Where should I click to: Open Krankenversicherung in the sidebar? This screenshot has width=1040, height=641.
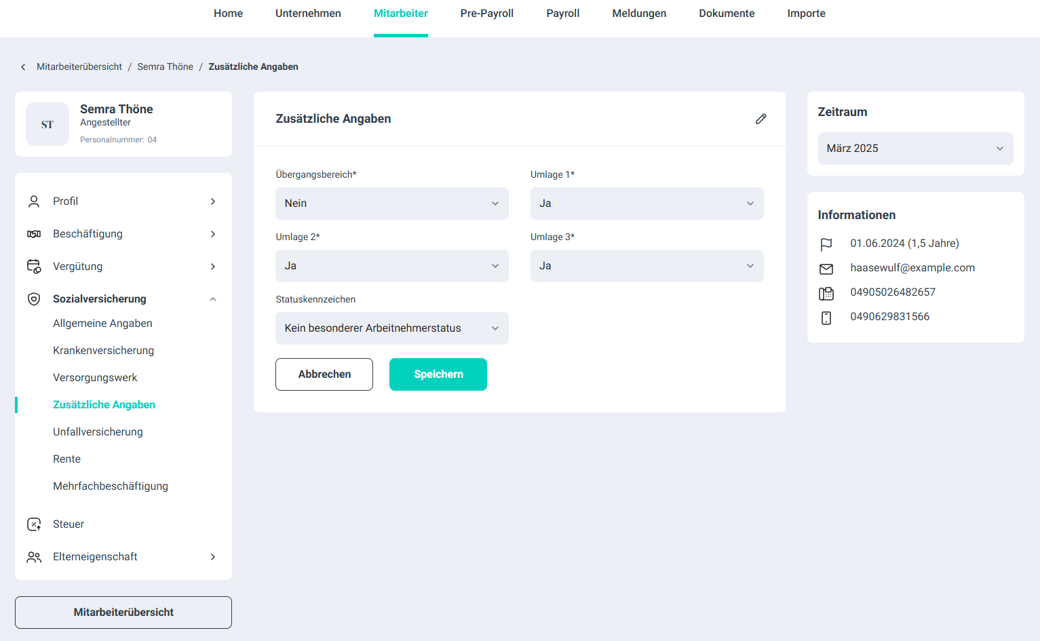coord(103,351)
